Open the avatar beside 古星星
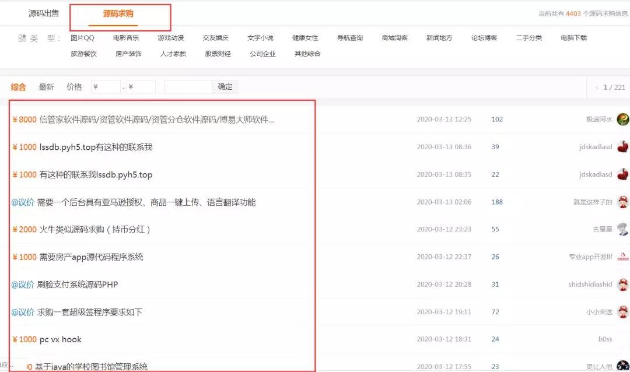This screenshot has height=372, width=630. coord(622,229)
